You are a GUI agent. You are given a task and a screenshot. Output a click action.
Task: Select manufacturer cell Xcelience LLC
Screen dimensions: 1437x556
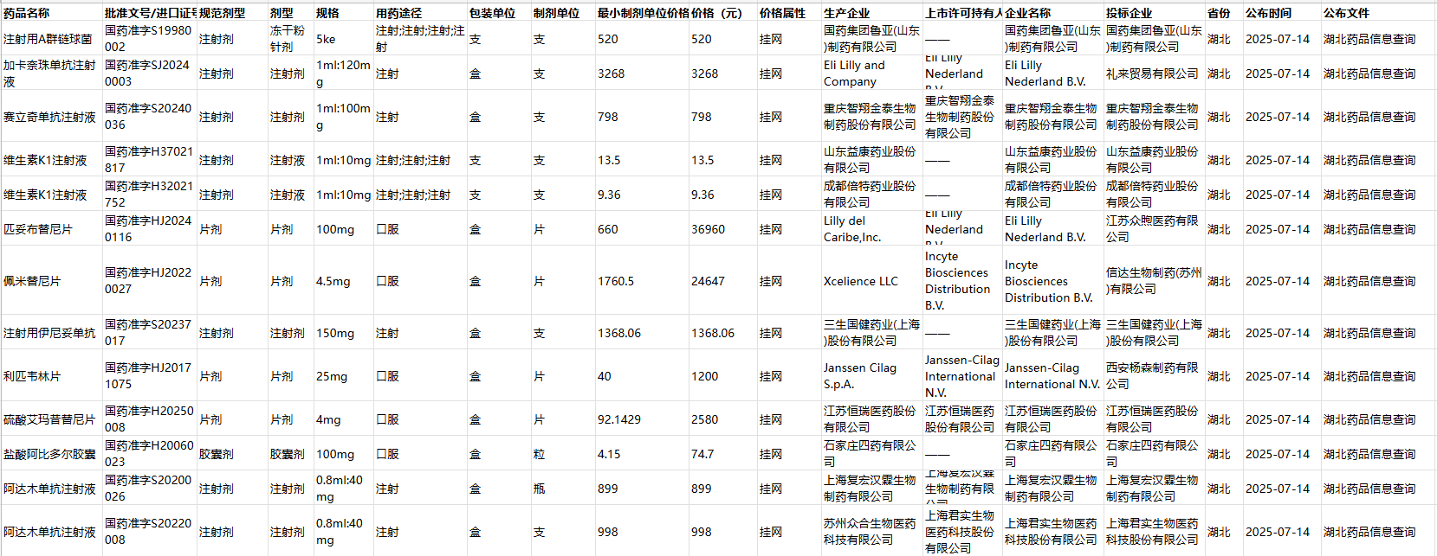(872, 281)
